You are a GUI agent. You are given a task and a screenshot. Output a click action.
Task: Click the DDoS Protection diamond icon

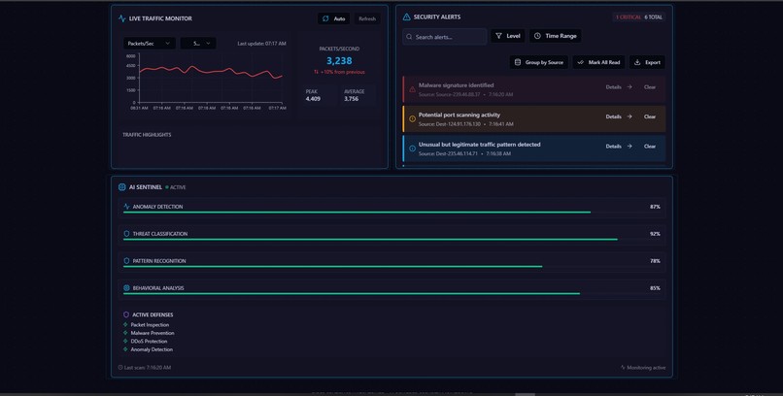coord(125,341)
